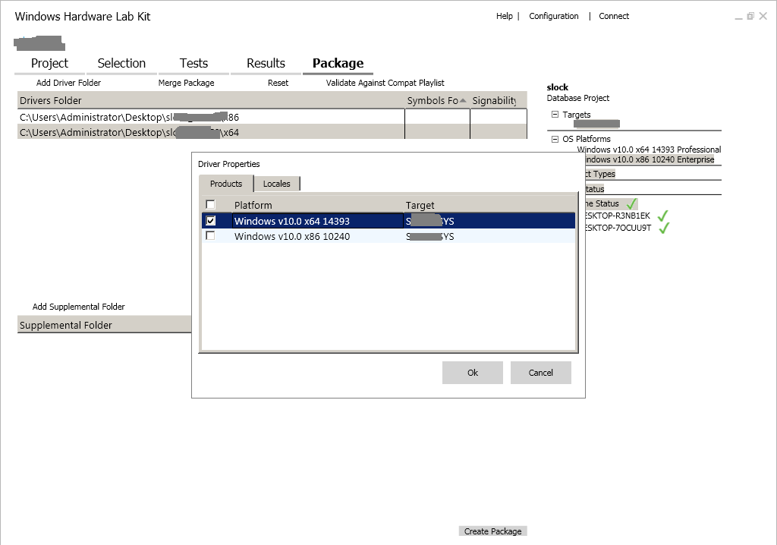This screenshot has height=545, width=777.
Task: Open the Configuration menu
Action: [553, 16]
